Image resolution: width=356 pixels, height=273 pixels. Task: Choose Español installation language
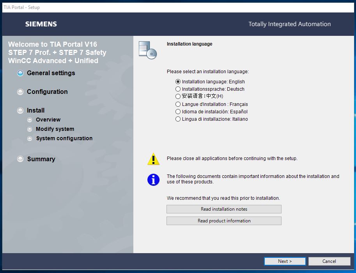[178, 112]
